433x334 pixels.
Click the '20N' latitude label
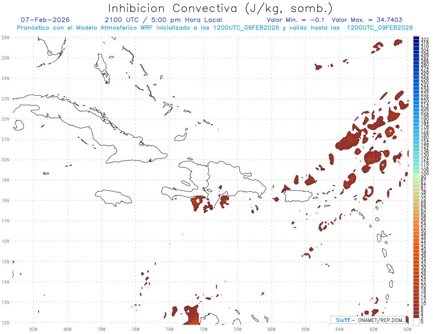(x=5, y=160)
